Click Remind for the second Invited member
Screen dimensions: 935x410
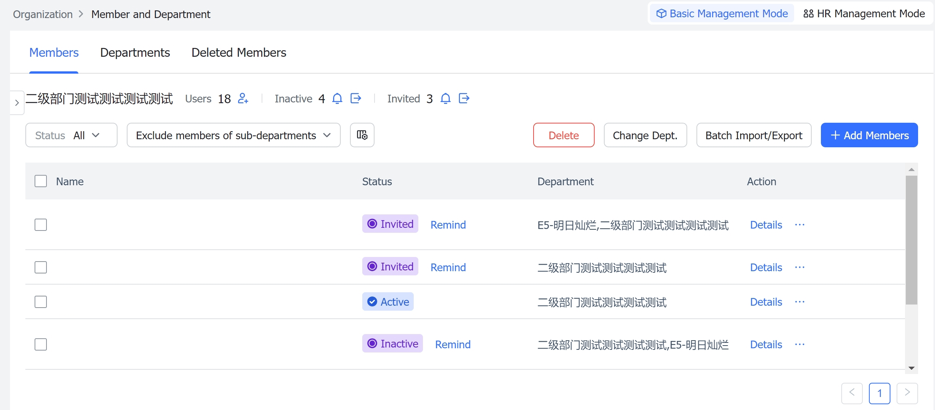tap(448, 267)
